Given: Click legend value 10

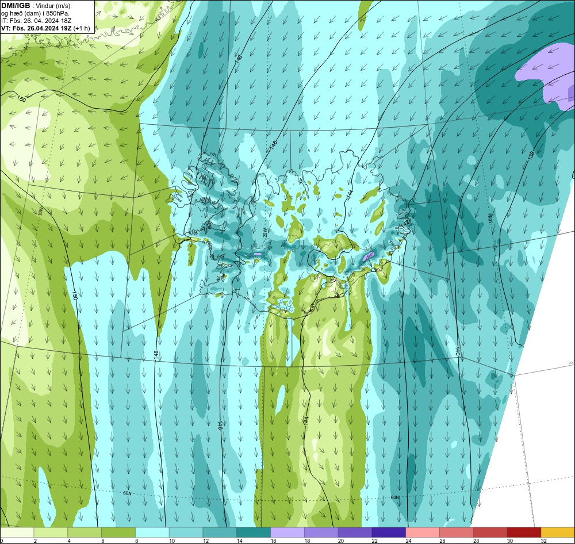Looking at the screenshot, I should (172, 541).
